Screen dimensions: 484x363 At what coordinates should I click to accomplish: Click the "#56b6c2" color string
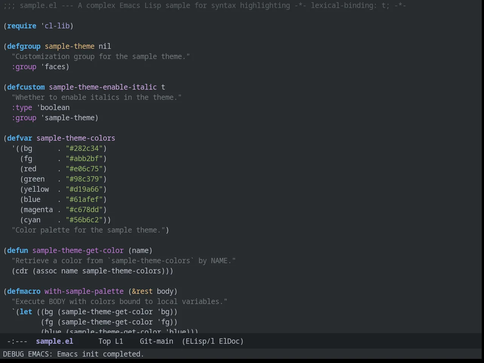pyautogui.click(x=84, y=220)
